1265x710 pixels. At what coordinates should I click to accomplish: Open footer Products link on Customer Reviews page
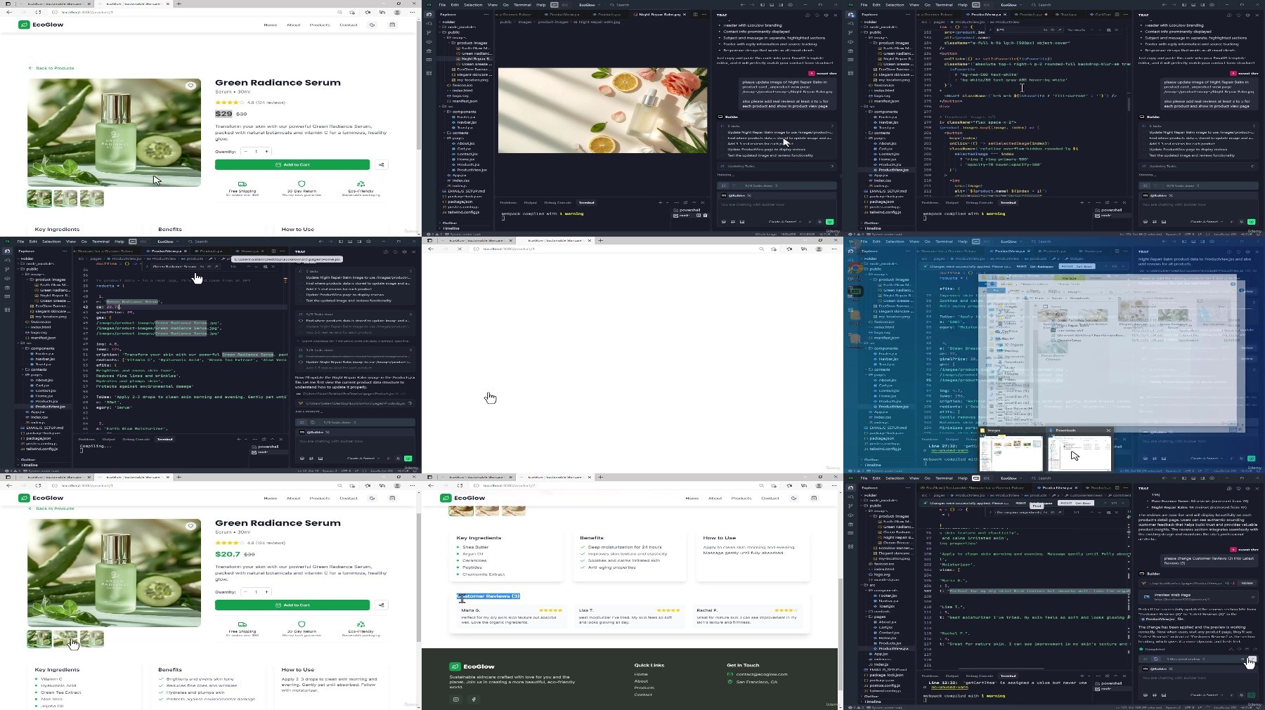tap(644, 688)
